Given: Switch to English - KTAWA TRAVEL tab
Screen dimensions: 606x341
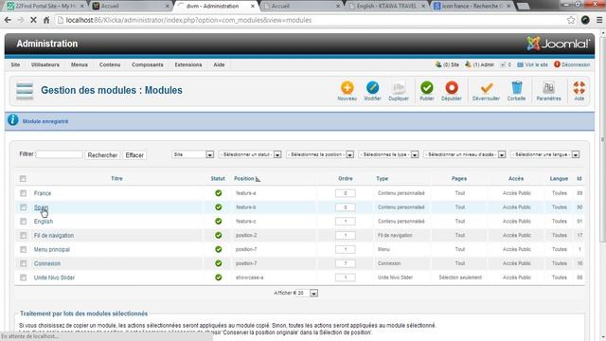Looking at the screenshot, I should coord(386,6).
